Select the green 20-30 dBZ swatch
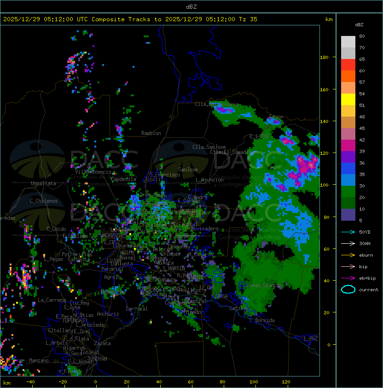 (348, 192)
